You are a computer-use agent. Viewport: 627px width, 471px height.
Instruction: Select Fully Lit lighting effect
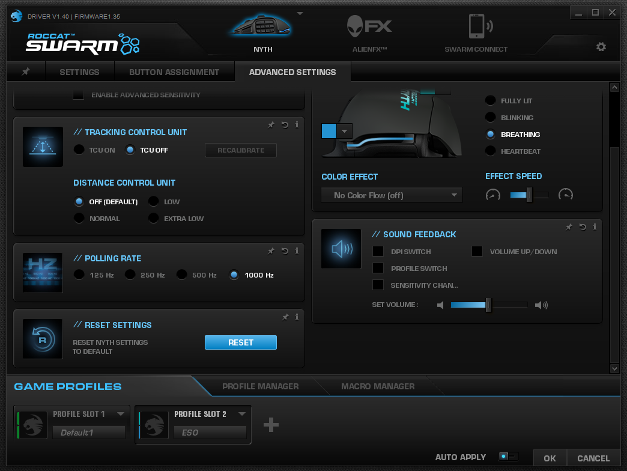coord(490,100)
